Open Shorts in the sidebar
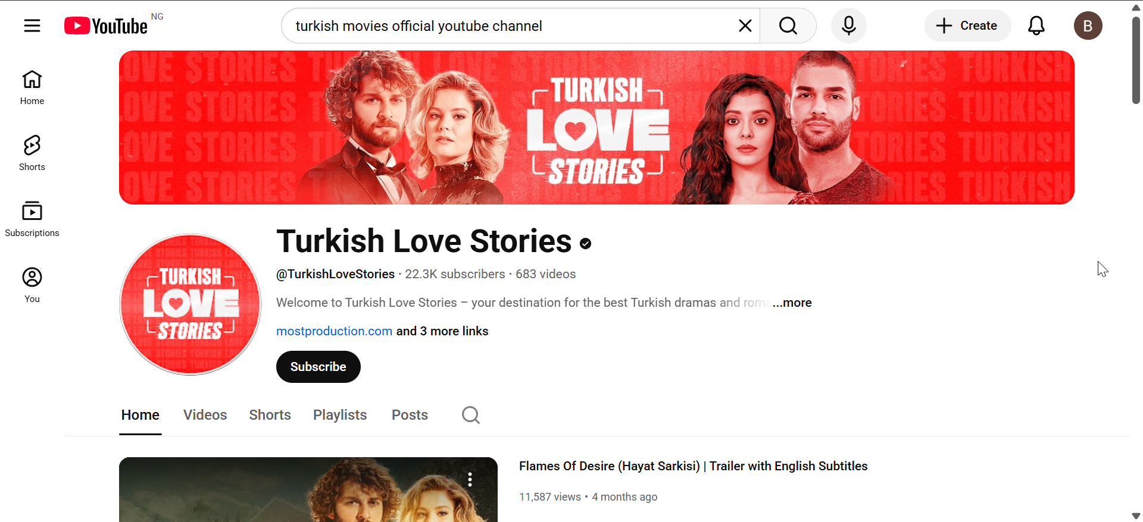The height and width of the screenshot is (522, 1143). [x=32, y=153]
